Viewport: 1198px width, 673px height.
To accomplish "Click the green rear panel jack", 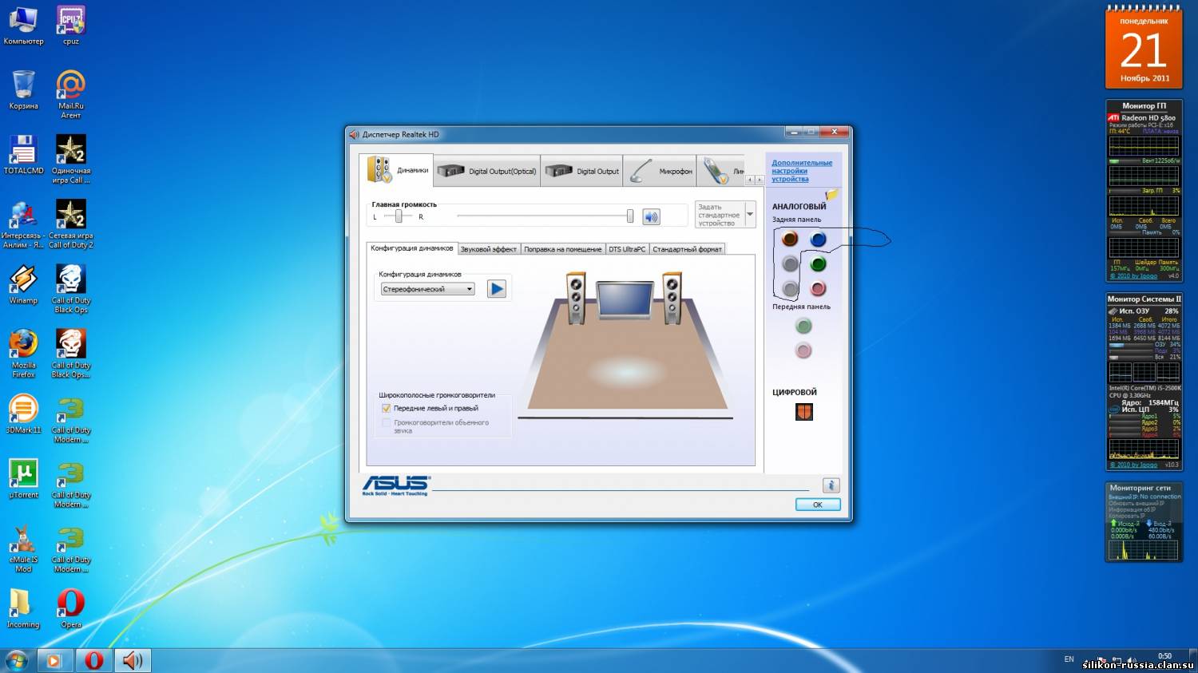I will [818, 263].
